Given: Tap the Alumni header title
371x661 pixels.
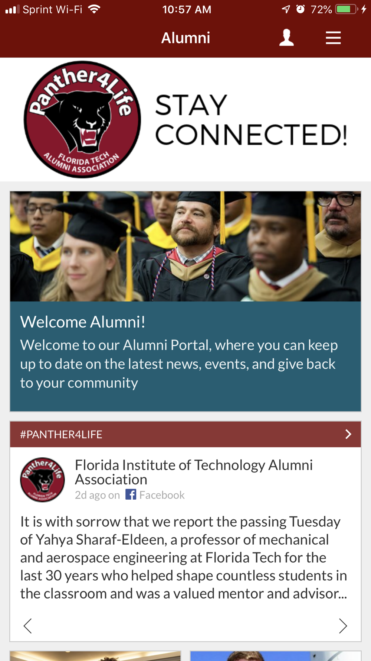Looking at the screenshot, I should click(185, 38).
